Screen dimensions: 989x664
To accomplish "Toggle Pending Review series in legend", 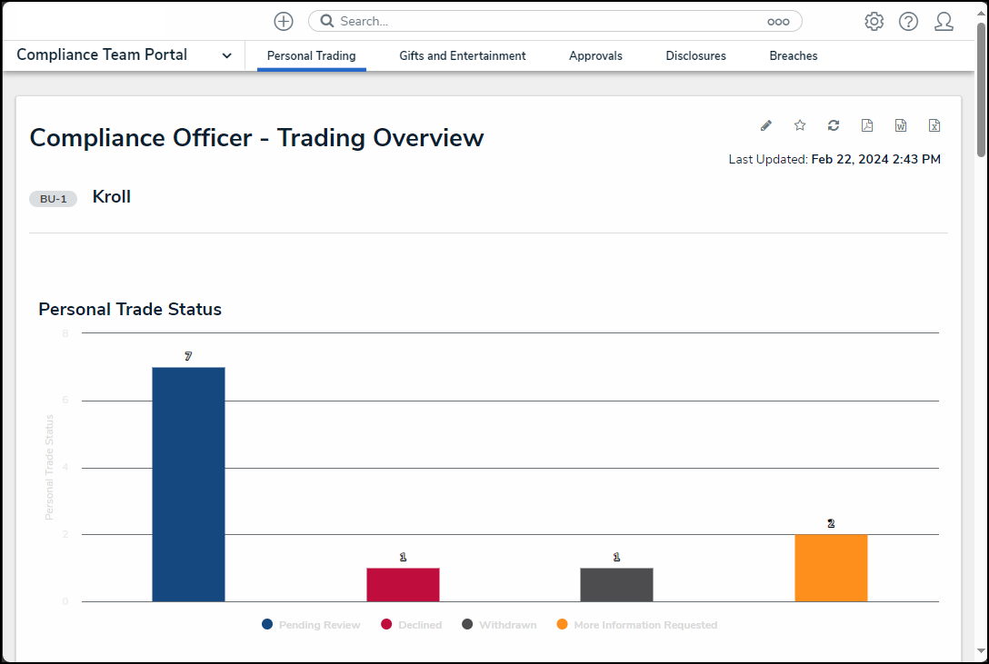I will [x=309, y=625].
